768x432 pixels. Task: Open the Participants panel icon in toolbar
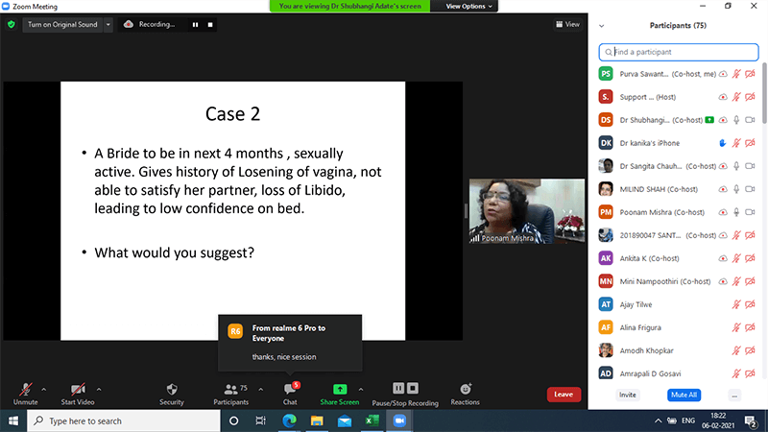tap(230, 389)
